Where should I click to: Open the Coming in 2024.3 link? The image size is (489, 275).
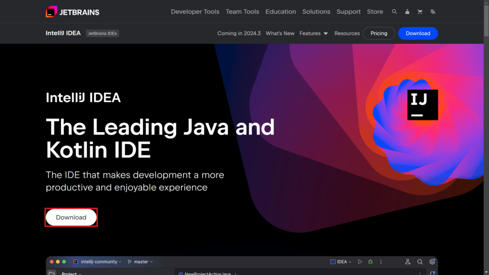point(239,33)
